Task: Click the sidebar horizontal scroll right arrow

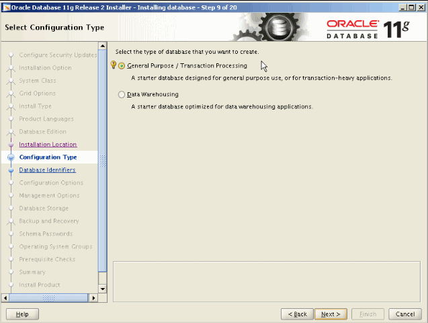Action: (93, 298)
